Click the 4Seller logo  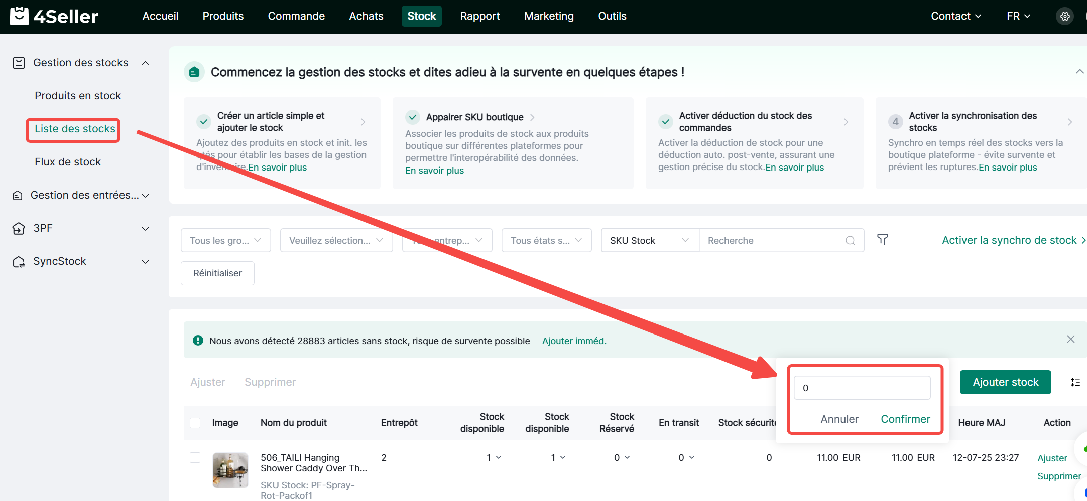tap(54, 16)
